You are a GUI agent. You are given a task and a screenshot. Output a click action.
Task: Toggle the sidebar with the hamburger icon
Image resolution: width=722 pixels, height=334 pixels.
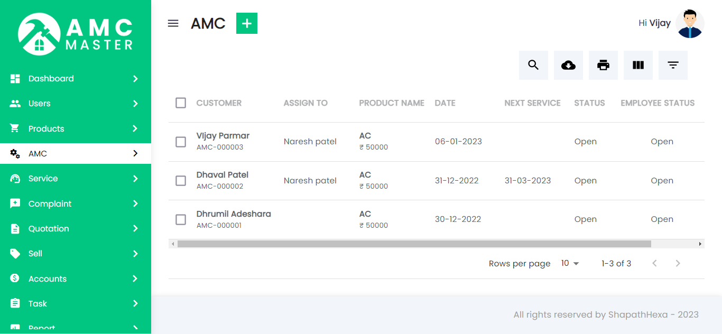coord(173,23)
